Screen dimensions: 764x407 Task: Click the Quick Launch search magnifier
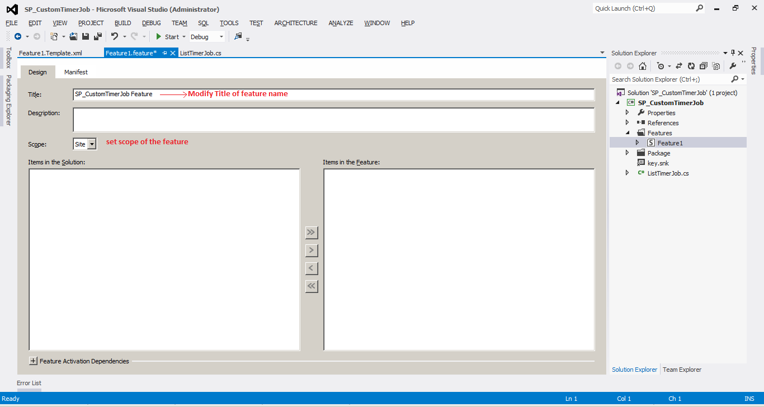coord(699,8)
